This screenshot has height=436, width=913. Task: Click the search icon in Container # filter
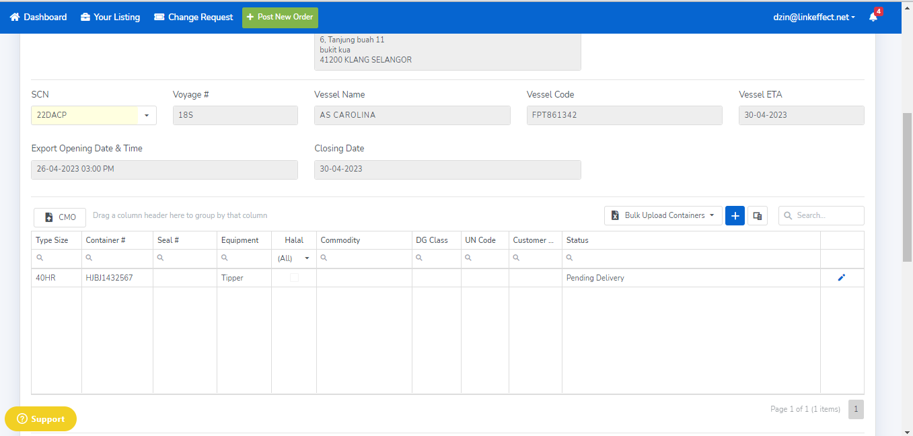pyautogui.click(x=89, y=258)
